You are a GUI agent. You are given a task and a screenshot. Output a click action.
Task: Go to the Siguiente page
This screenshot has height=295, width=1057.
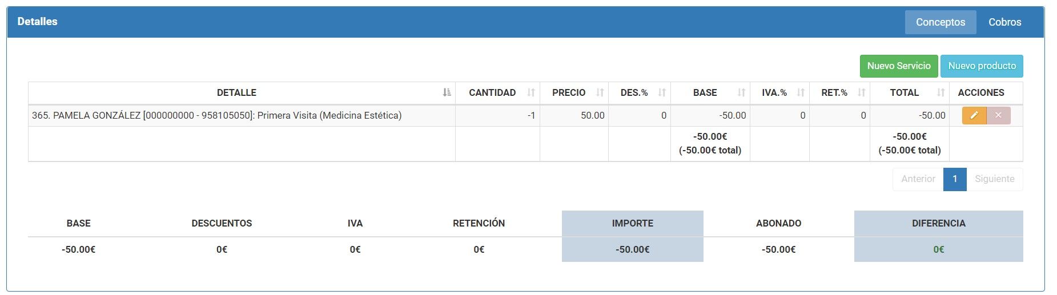click(994, 179)
